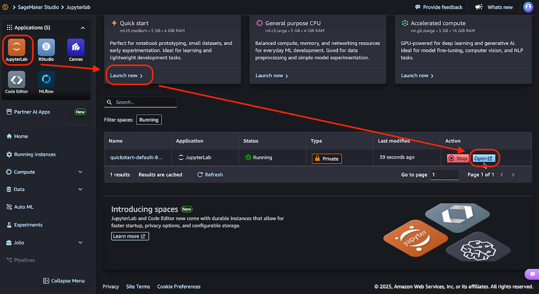Viewport: 539px width, 294px height.
Task: Open the running quickstart-default space
Action: (483, 158)
